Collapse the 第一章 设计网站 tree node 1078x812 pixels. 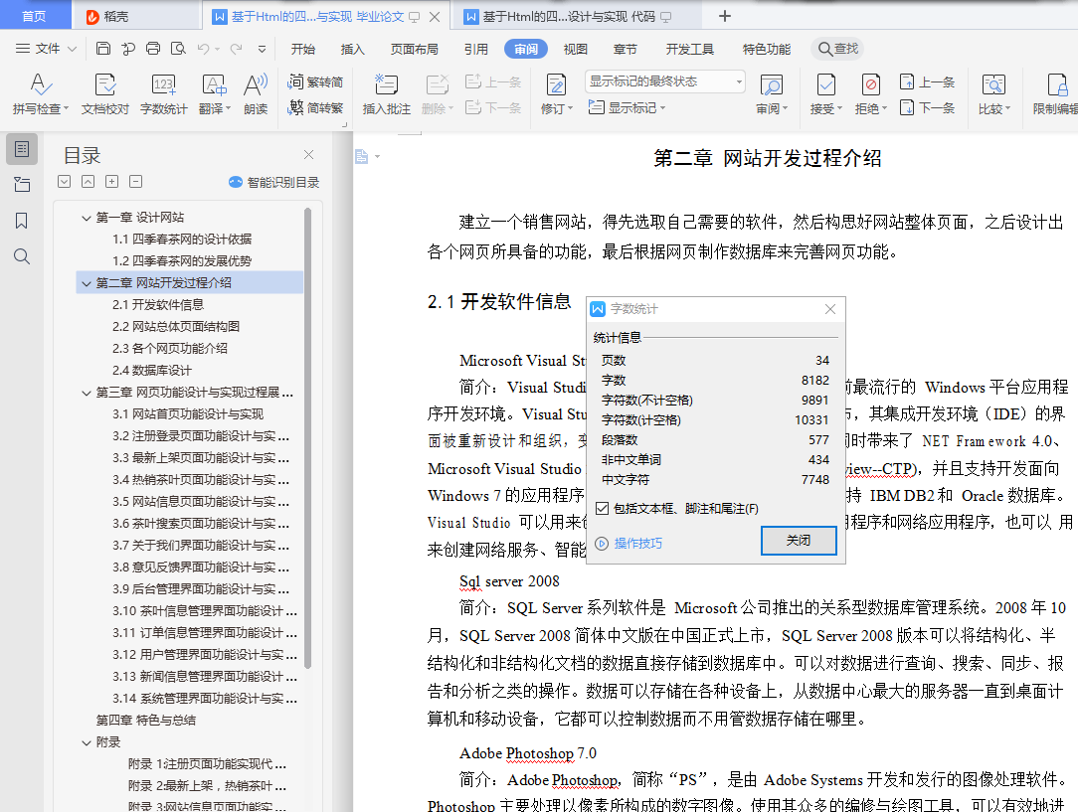(86, 218)
